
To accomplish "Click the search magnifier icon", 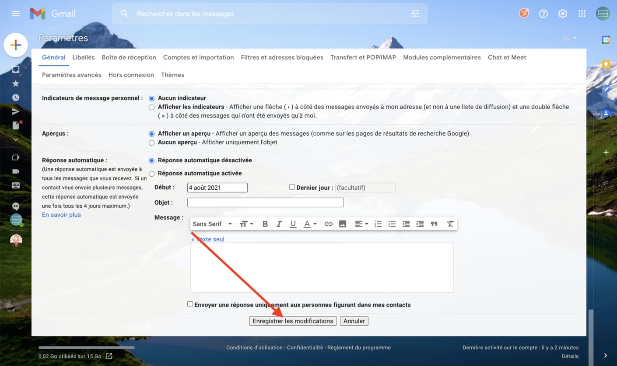I will 125,14.
